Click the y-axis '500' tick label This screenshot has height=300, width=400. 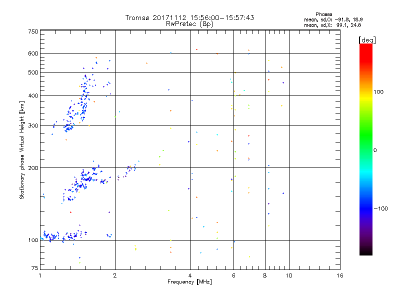tap(33, 72)
